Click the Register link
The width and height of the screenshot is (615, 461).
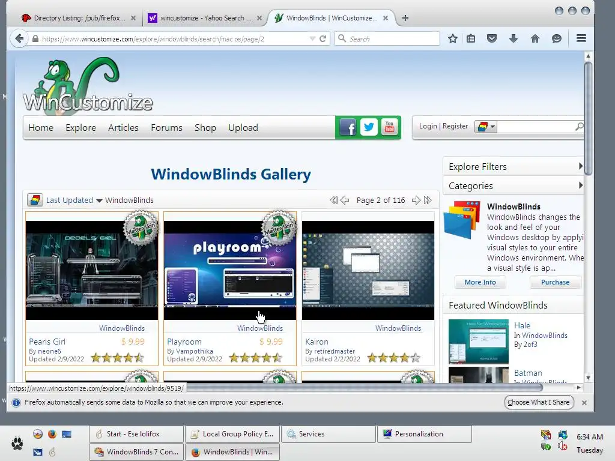(455, 126)
